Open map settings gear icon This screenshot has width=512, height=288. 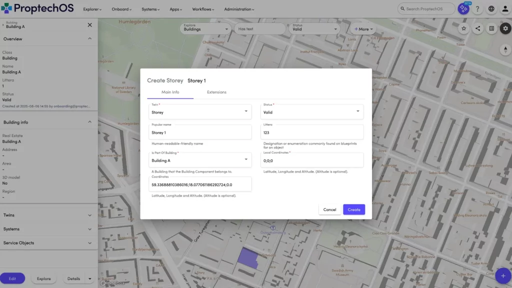point(505,28)
